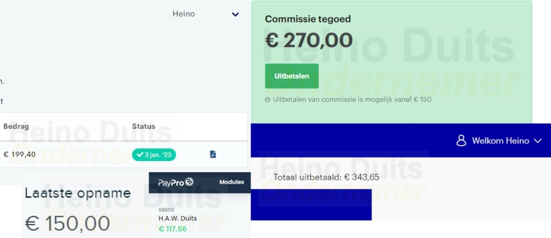
Task: Click the PayPro circular logo icon
Action: tap(189, 182)
